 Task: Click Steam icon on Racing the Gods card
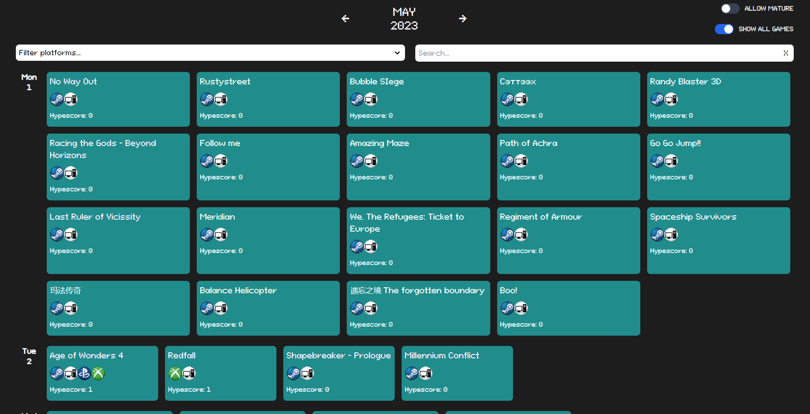click(x=57, y=173)
